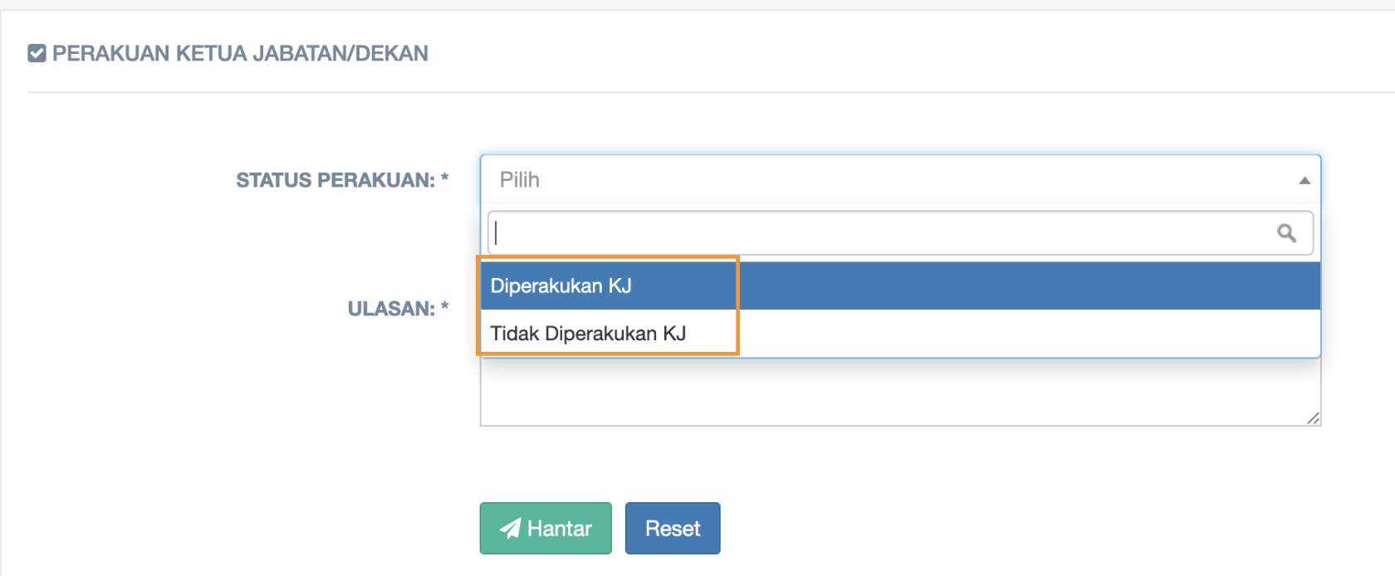1395x576 pixels.
Task: Click the resize grip of Ulasan textarea
Action: pyautogui.click(x=1313, y=418)
